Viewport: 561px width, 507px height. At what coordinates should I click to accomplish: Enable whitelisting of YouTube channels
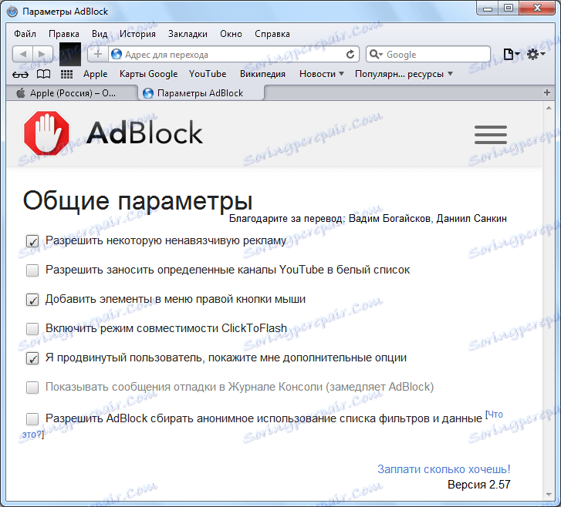(32, 270)
